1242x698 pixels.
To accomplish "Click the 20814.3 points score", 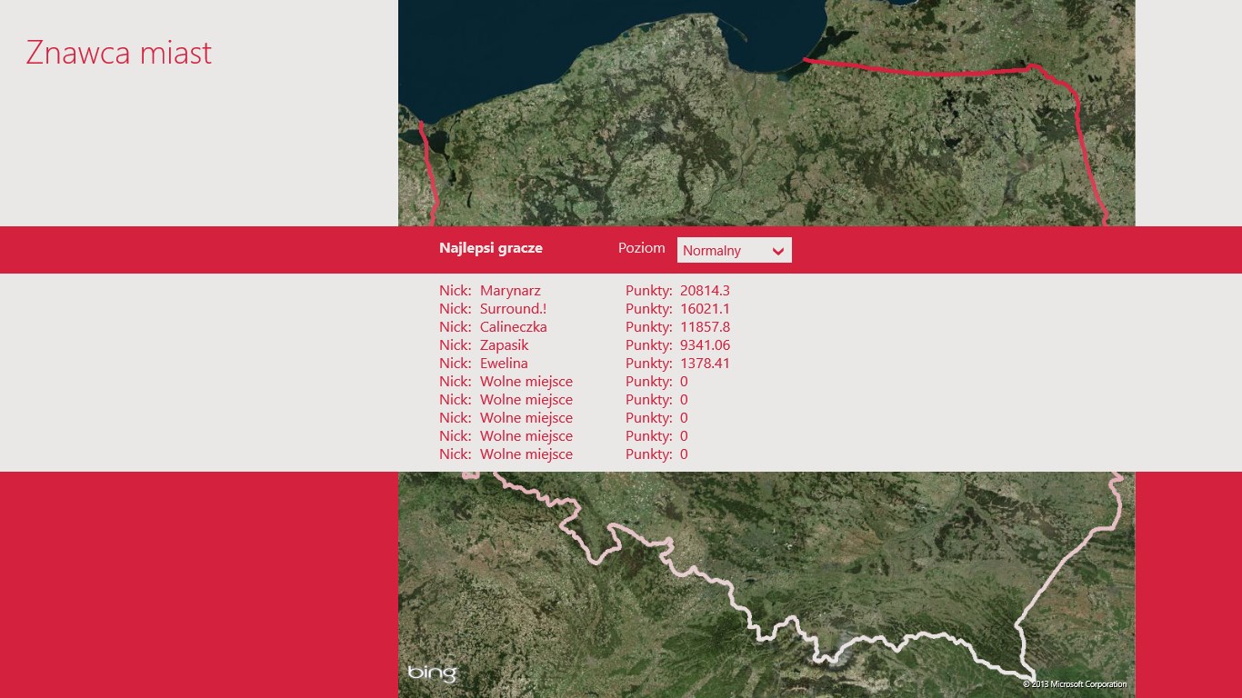I will (x=705, y=291).
